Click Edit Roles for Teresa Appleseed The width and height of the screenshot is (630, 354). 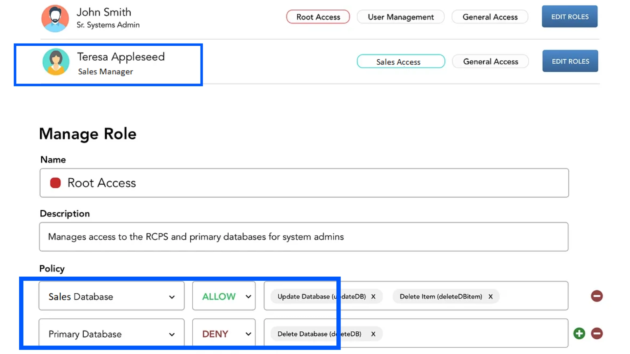(570, 61)
